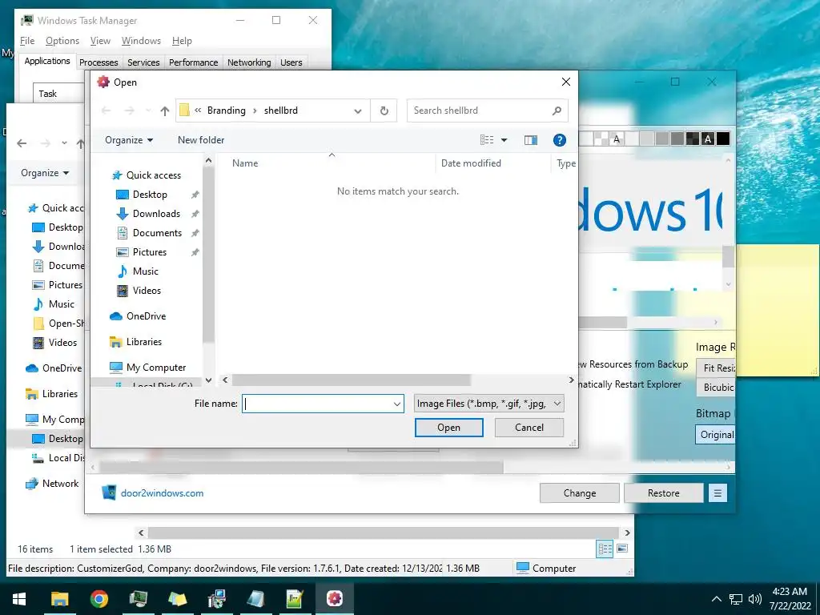The image size is (820, 615).
Task: Expand the File name history dropdown
Action: (x=397, y=404)
